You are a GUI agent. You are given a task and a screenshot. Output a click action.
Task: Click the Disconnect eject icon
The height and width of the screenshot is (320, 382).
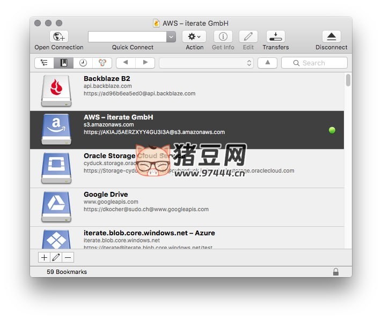coord(332,37)
